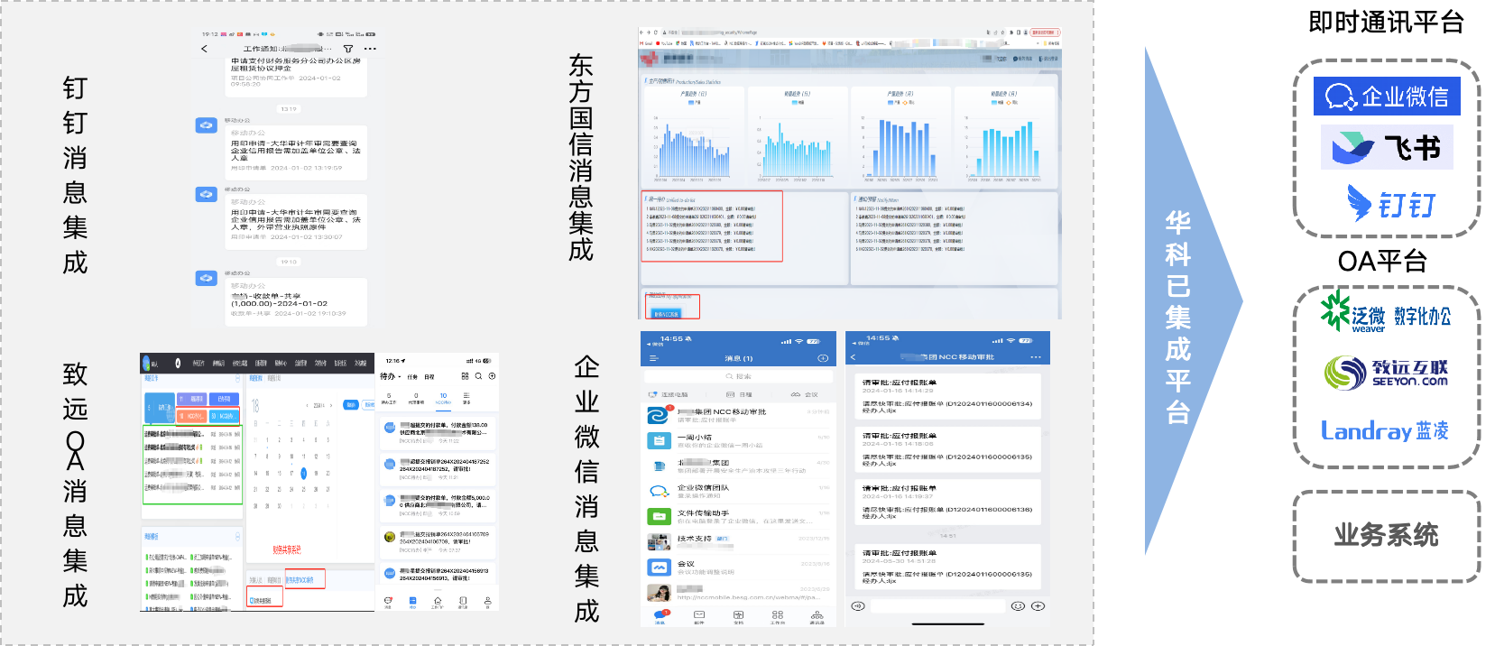The height and width of the screenshot is (646, 1495).
Task: Open hamburger menu in WeCom 消息 header
Action: 653,358
